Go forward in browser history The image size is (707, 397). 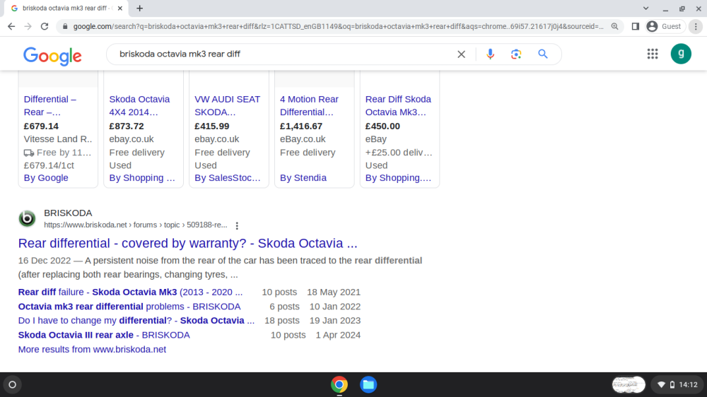[x=28, y=27]
